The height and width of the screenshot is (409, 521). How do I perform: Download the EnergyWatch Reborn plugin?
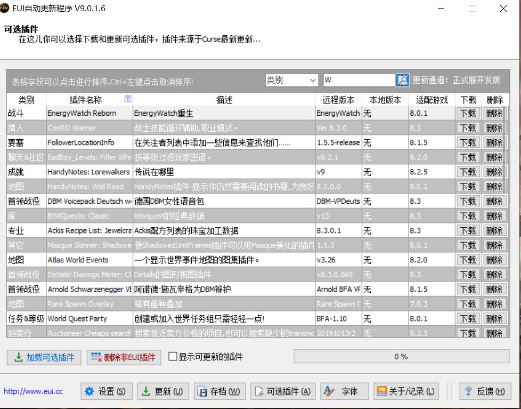[x=469, y=113]
